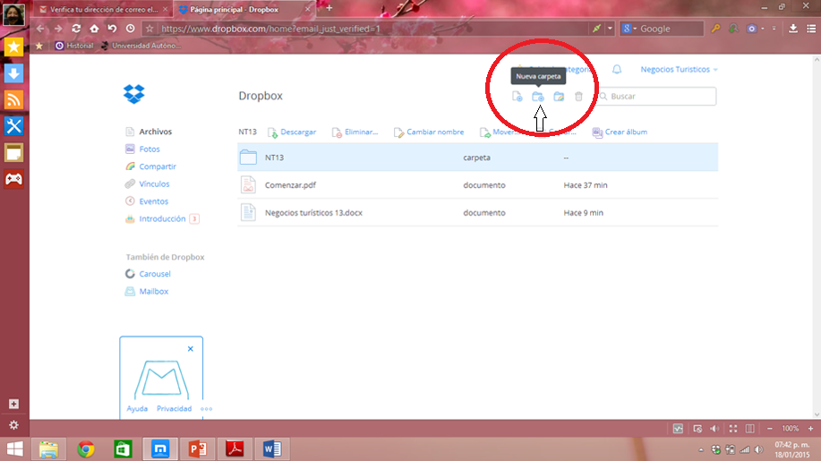Open the Historial bookmark
Screen dimensions: 821x461
pyautogui.click(x=74, y=46)
